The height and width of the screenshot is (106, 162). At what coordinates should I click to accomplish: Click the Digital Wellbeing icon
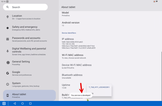click(7, 51)
